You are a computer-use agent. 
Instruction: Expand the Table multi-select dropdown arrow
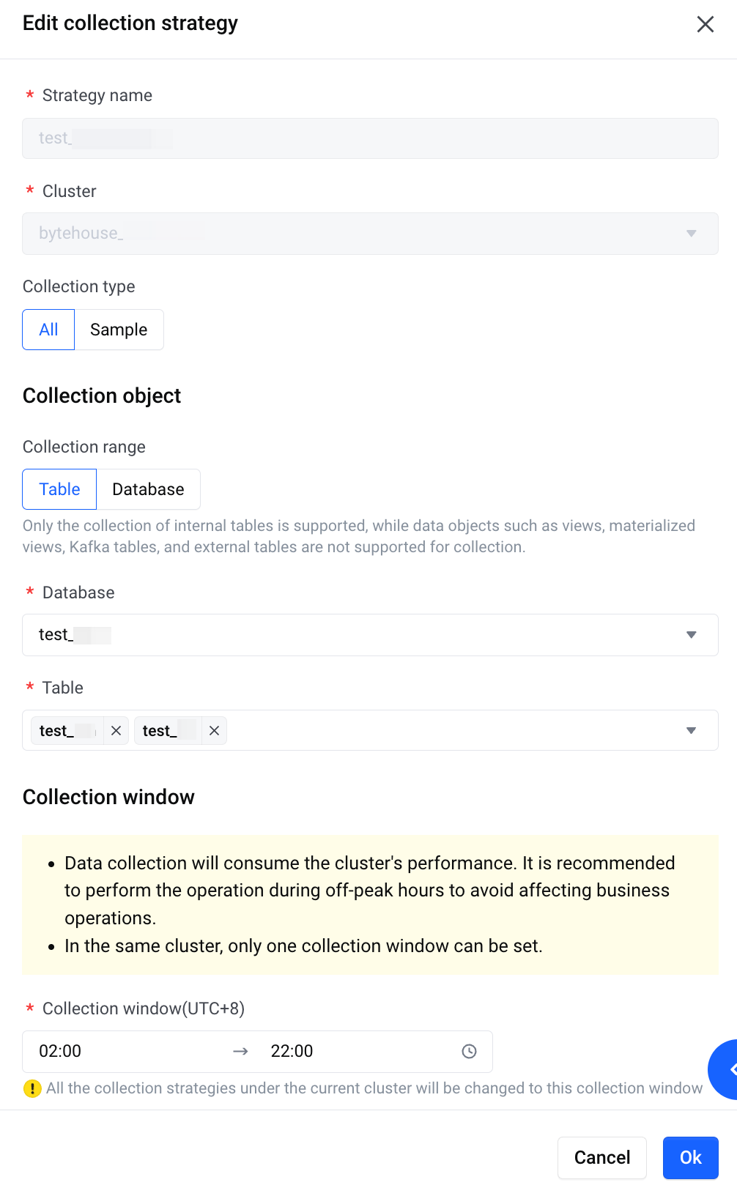[691, 730]
